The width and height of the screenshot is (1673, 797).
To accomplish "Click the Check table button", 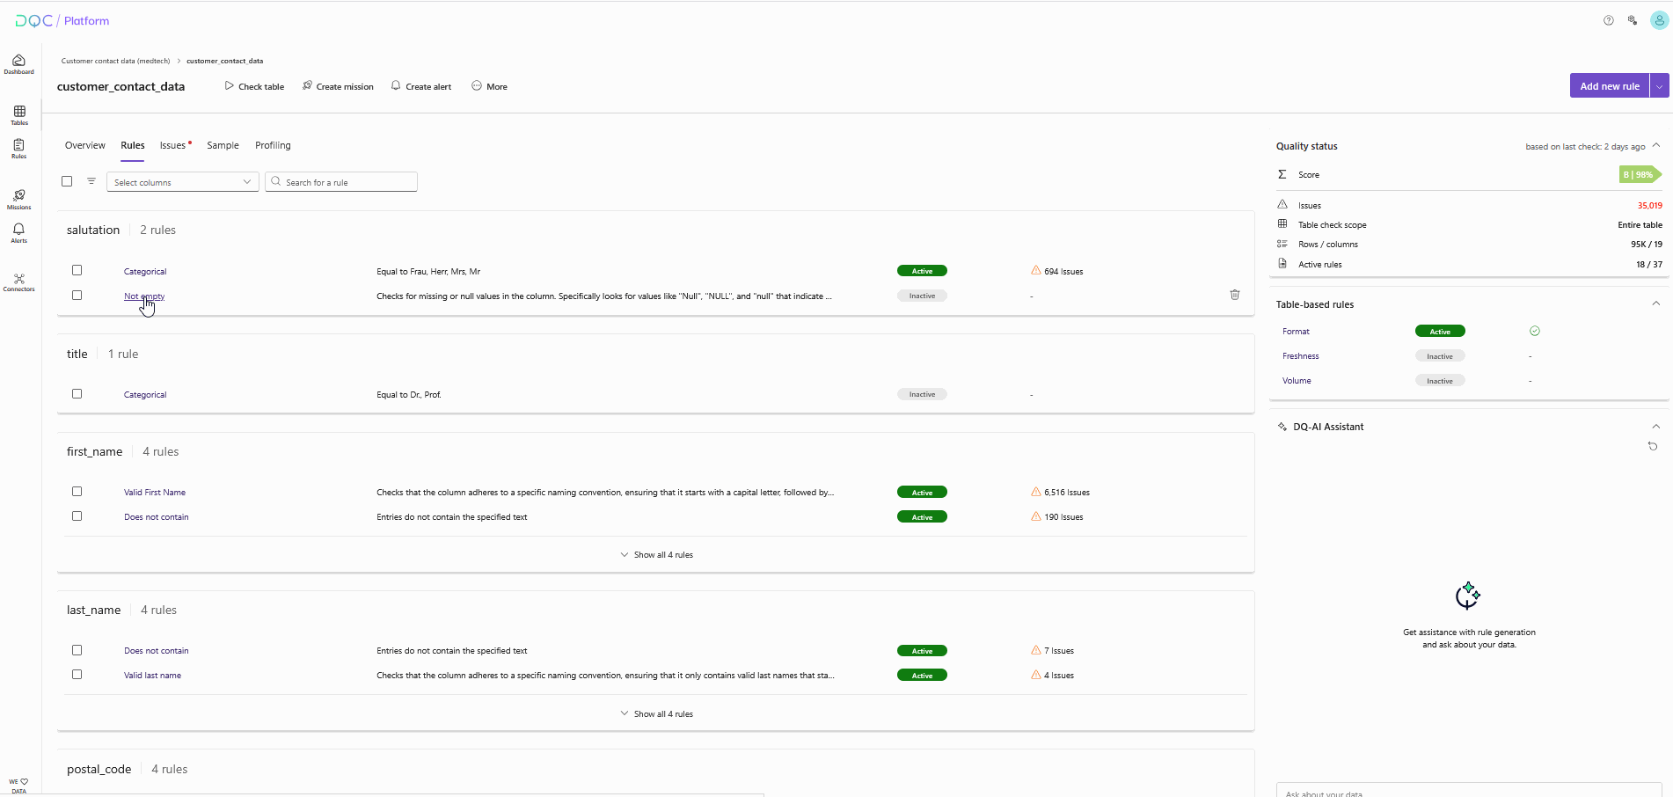I will click(x=254, y=86).
